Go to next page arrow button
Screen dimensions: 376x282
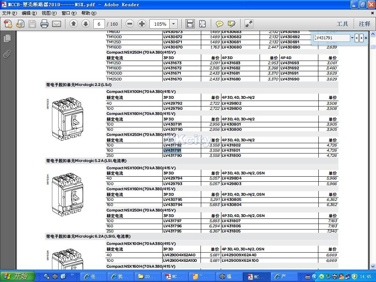pyautogui.click(x=86, y=24)
